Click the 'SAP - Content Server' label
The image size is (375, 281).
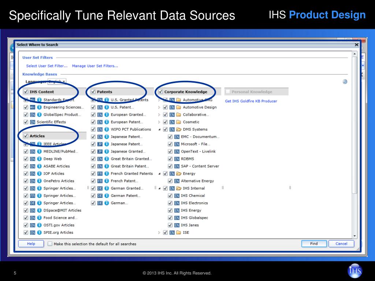pyautogui.click(x=200, y=166)
